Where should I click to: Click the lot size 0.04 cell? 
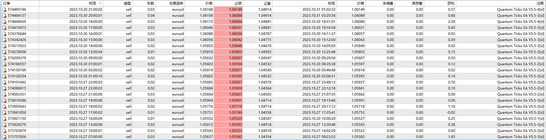pos(144,16)
